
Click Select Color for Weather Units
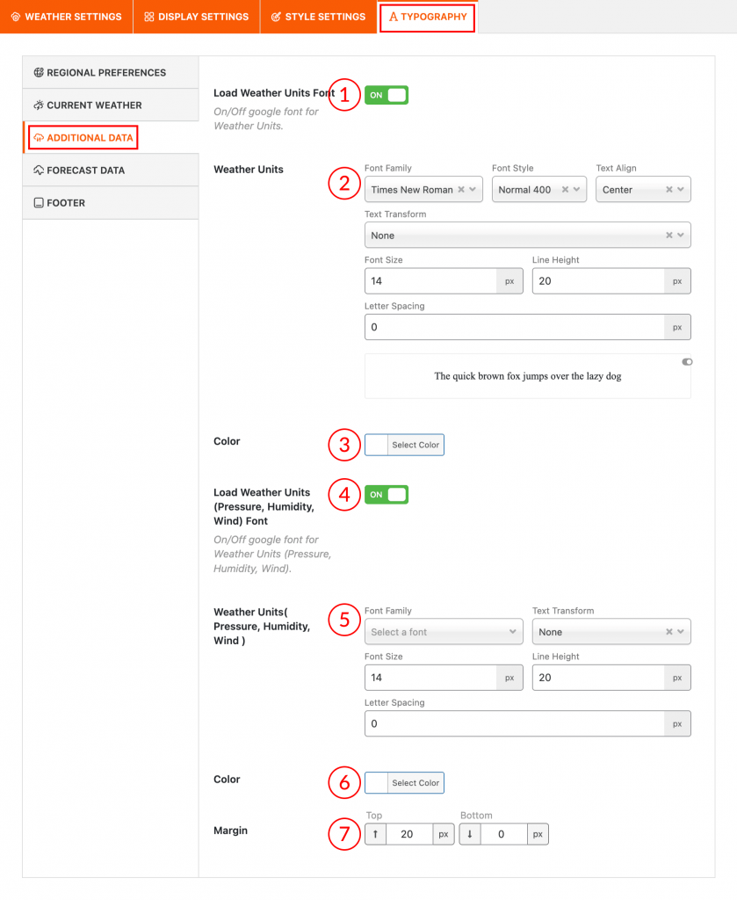(415, 445)
